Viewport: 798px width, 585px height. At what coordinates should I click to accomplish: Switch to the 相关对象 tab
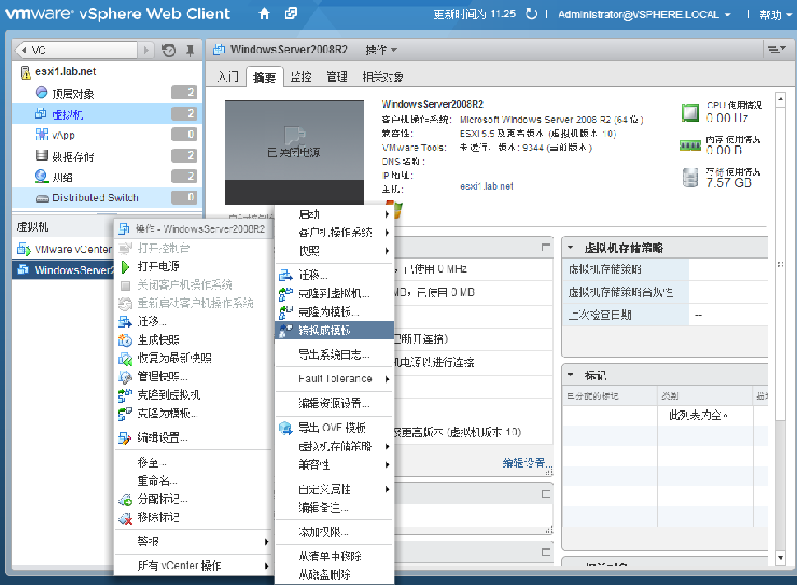[383, 76]
